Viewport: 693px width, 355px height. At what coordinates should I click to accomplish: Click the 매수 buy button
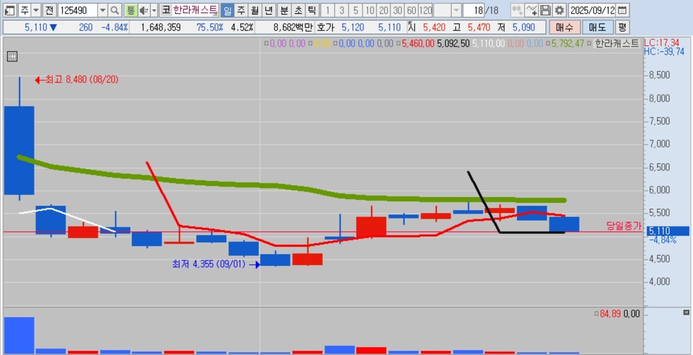564,27
